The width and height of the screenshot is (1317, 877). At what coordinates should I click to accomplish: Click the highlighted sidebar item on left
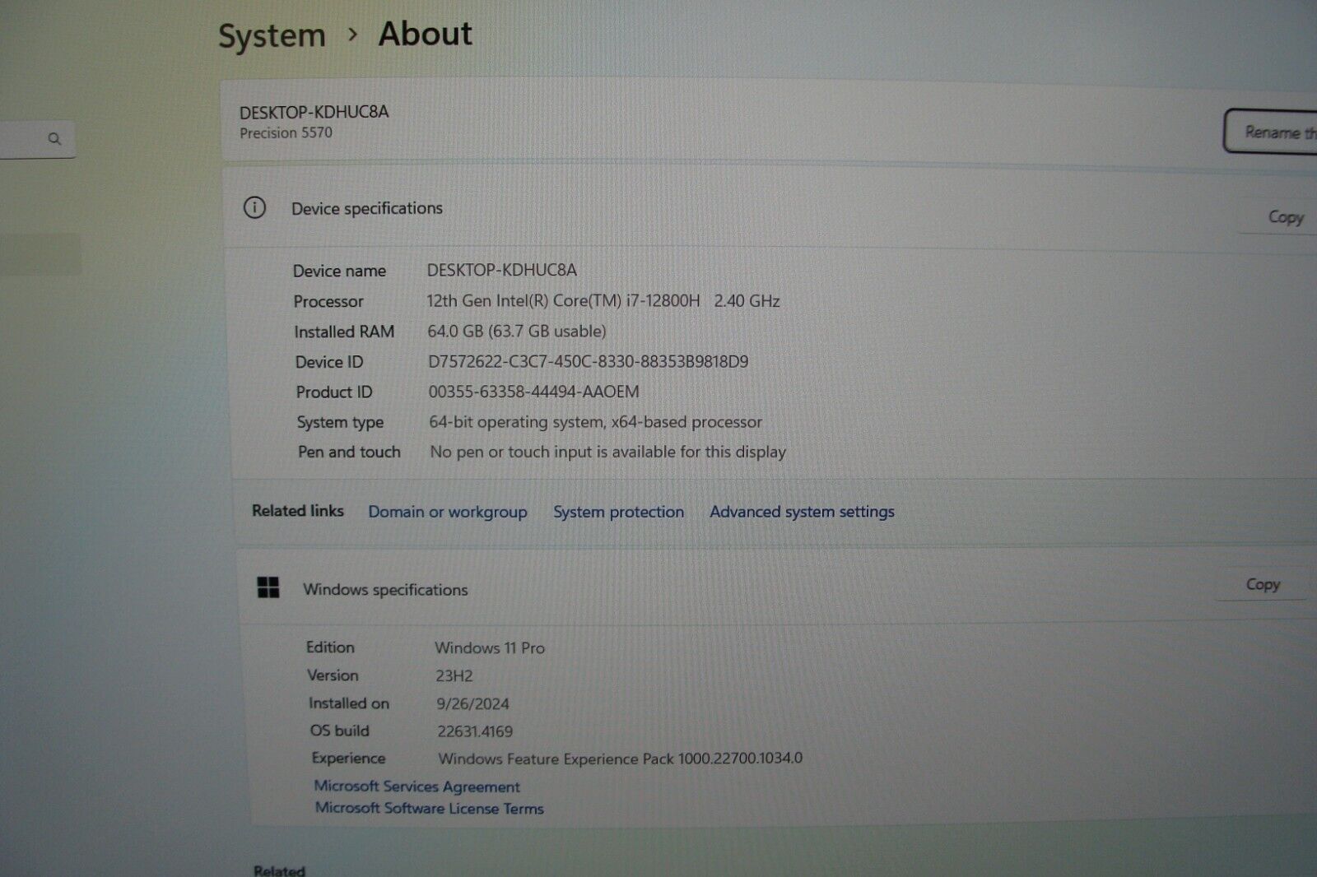coord(40,253)
